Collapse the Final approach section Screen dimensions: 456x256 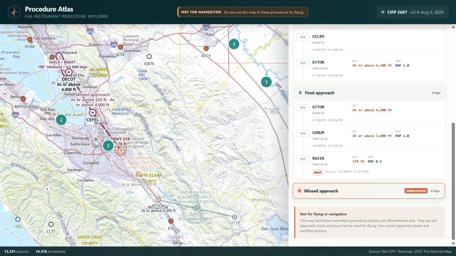[369, 93]
